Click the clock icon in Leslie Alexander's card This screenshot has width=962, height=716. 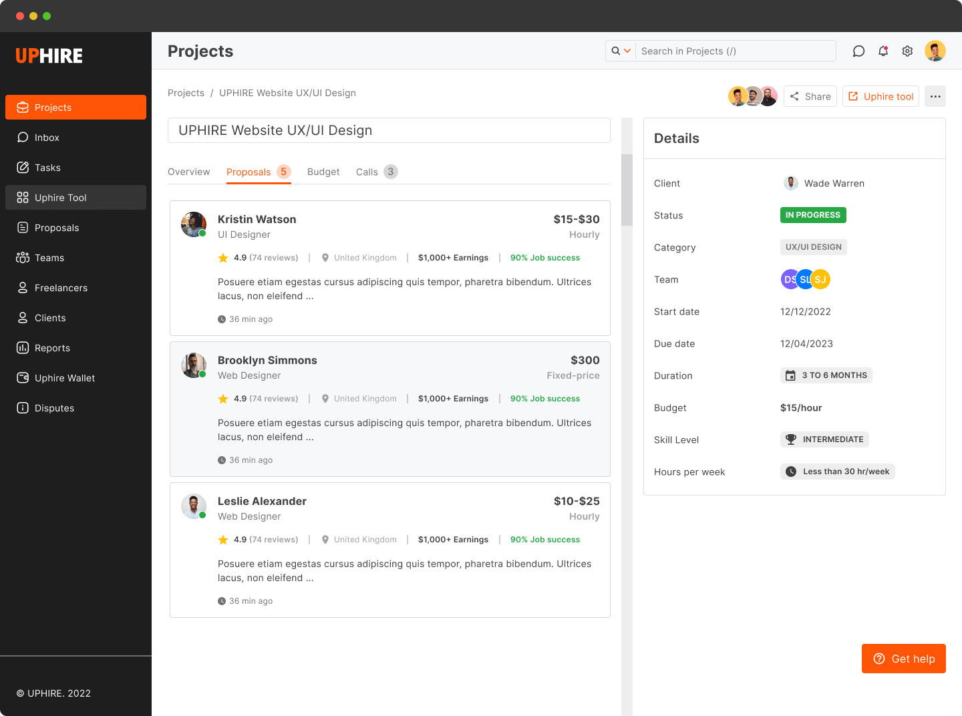pos(222,601)
